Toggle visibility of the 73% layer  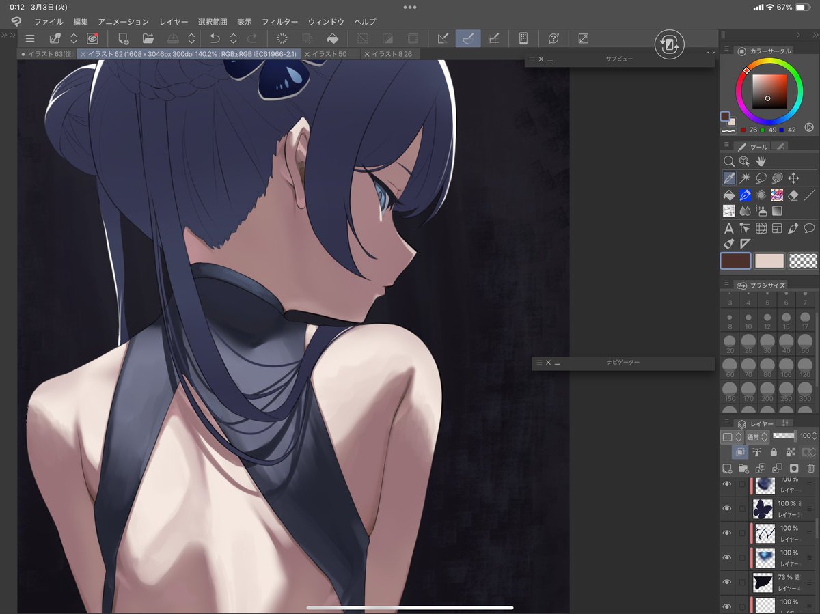[727, 583]
